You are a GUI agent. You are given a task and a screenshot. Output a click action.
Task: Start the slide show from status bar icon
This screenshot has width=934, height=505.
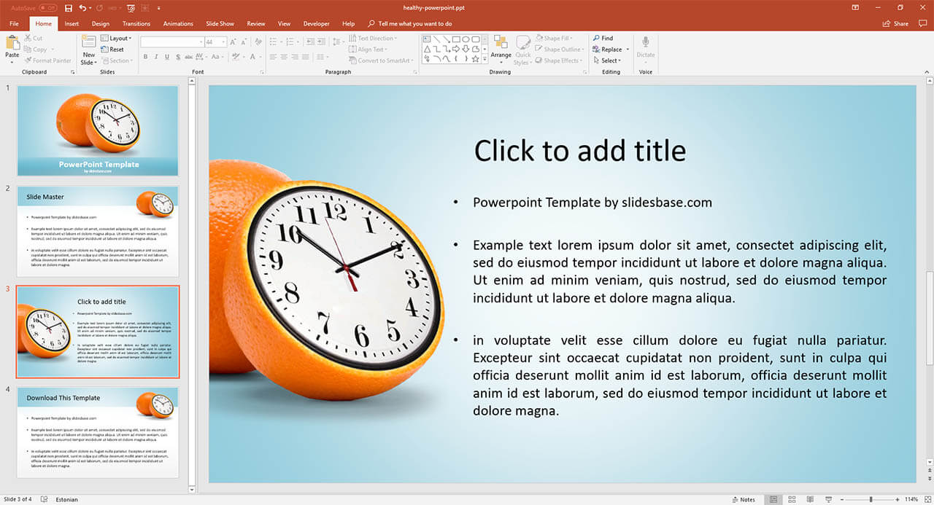click(x=828, y=500)
